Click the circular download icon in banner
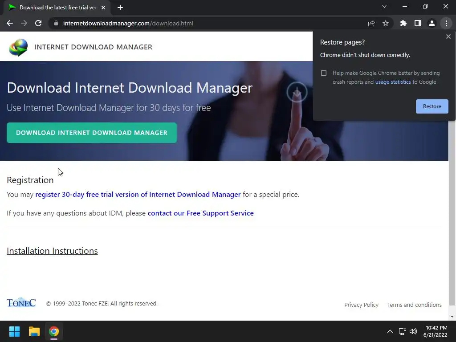The image size is (456, 342). (x=297, y=92)
